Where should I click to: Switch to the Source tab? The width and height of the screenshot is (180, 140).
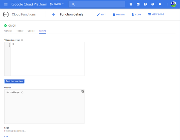pyautogui.click(x=31, y=31)
